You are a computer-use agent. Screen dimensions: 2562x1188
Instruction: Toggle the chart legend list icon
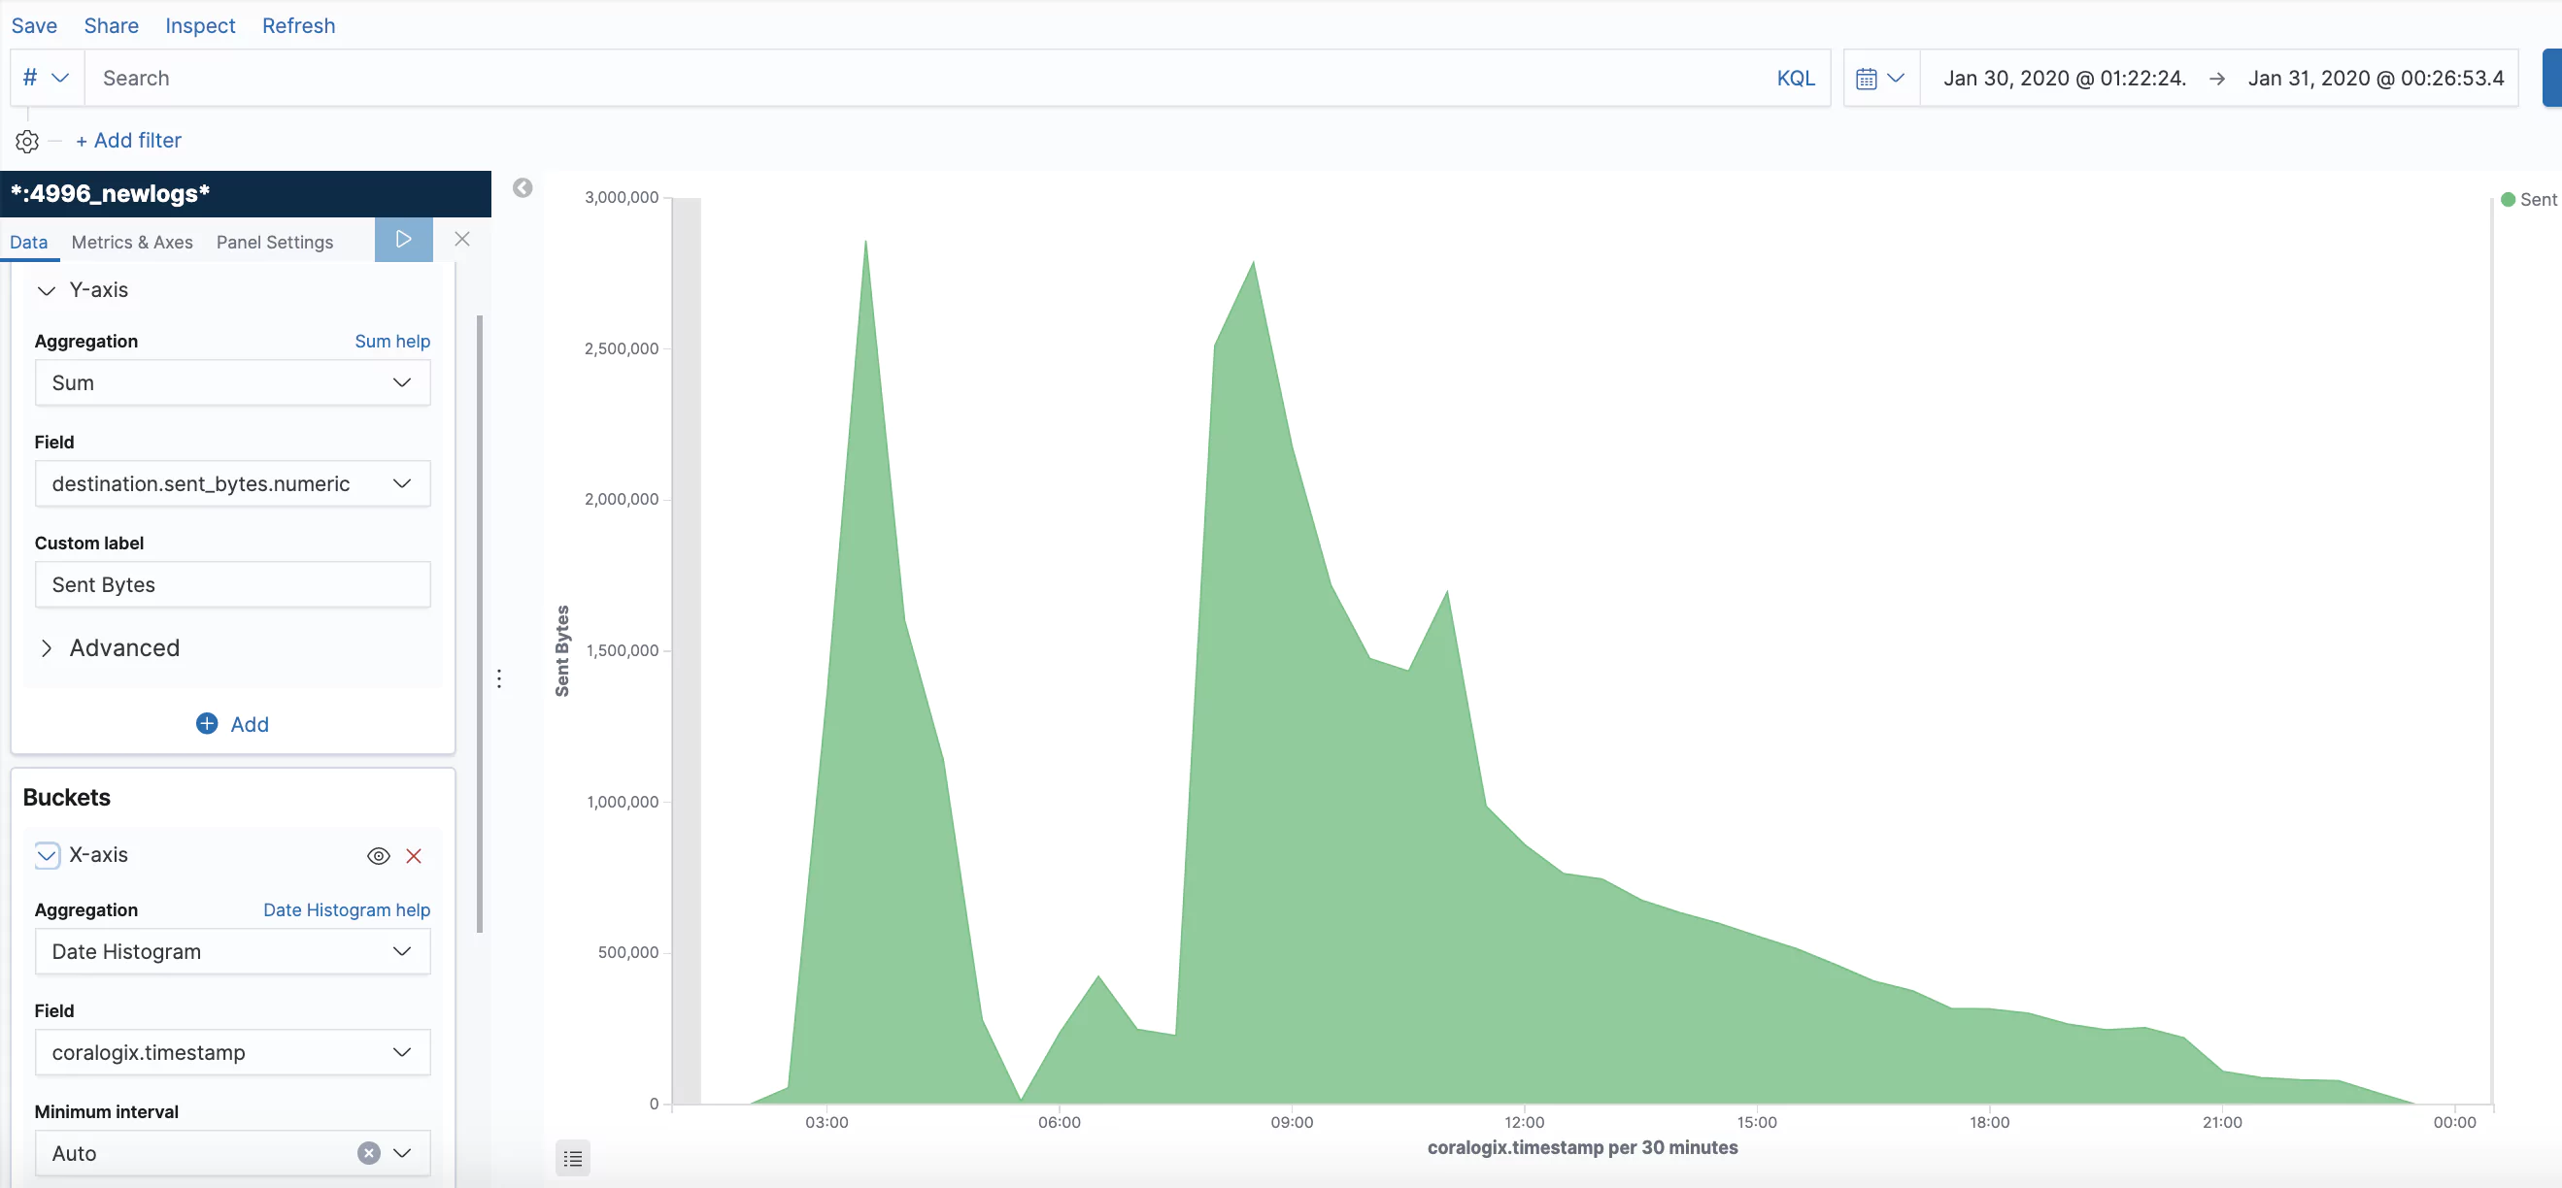tap(572, 1158)
